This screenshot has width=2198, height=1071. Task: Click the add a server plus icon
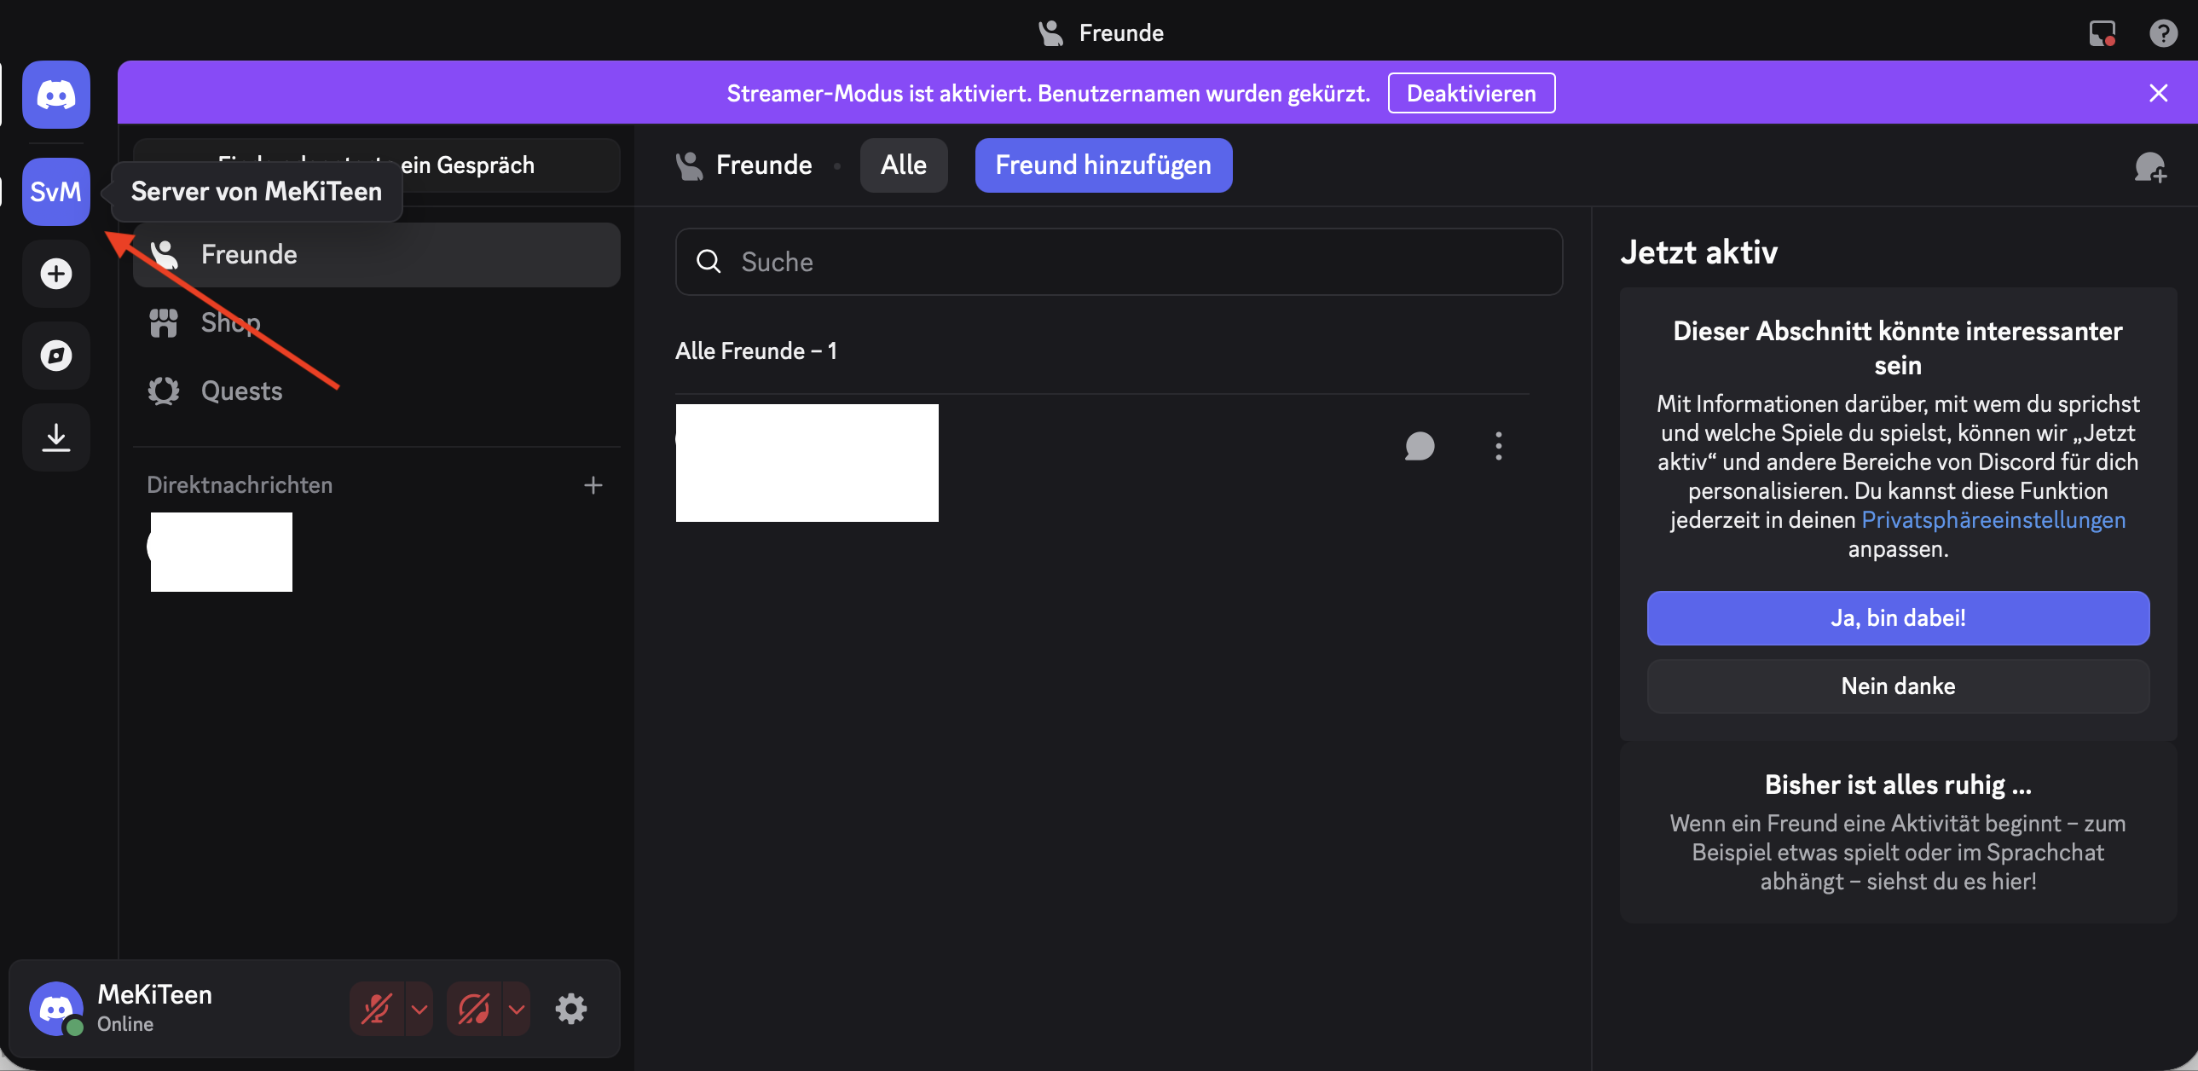[55, 273]
